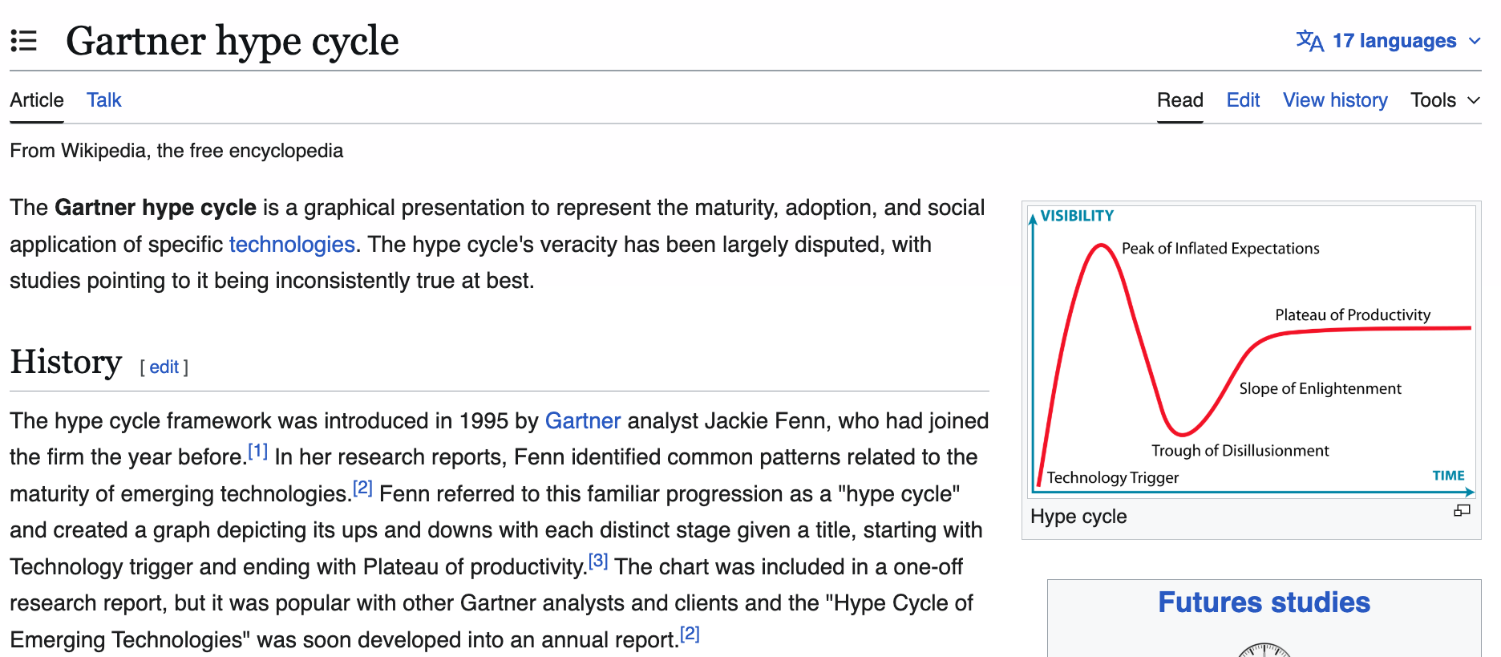The image size is (1501, 657).
Task: Open the table of contents icon
Action: click(x=24, y=41)
